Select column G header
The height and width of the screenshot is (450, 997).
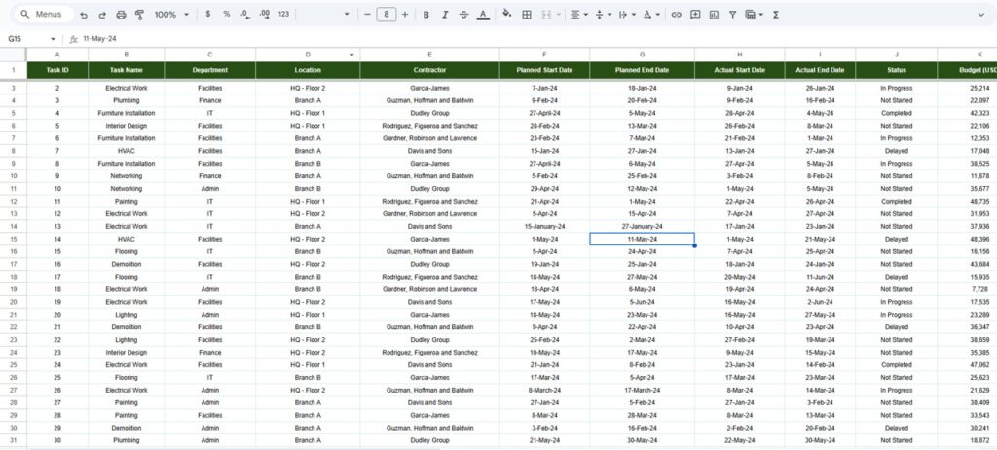point(642,55)
